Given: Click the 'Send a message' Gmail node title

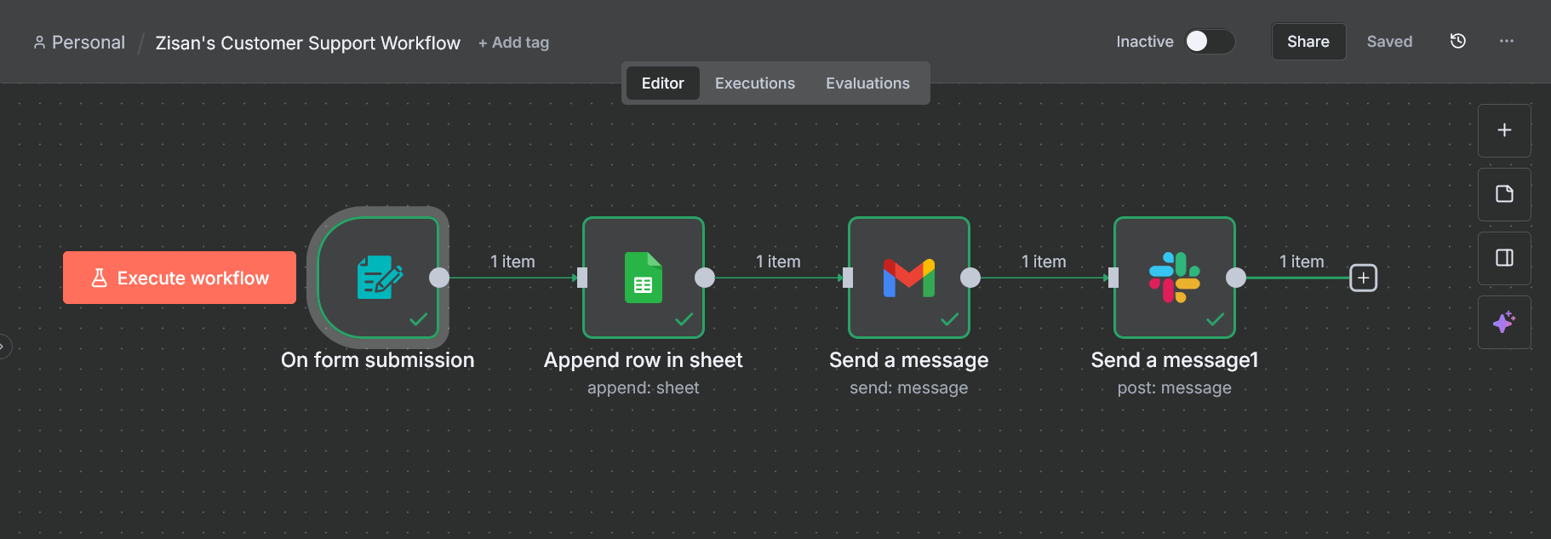Looking at the screenshot, I should click(x=909, y=360).
